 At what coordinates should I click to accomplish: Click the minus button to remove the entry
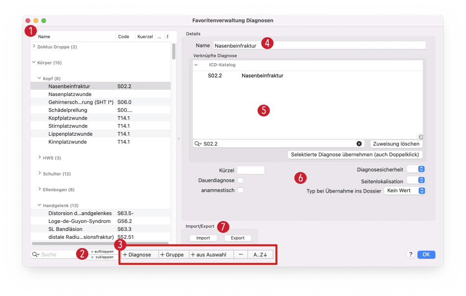(x=240, y=255)
